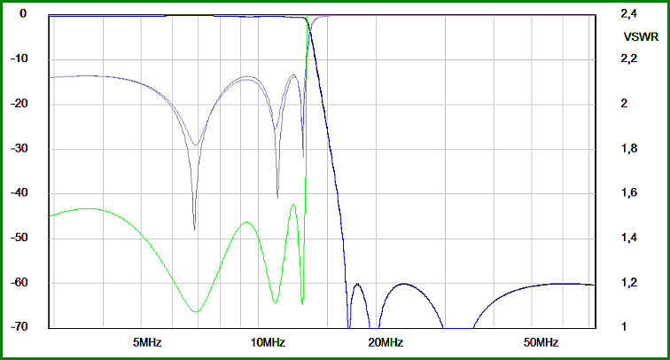
Task: Click the 50MHz frequency axis label
Action: [541, 342]
